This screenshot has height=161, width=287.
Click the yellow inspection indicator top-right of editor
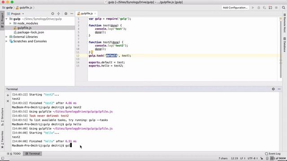coord(281,19)
